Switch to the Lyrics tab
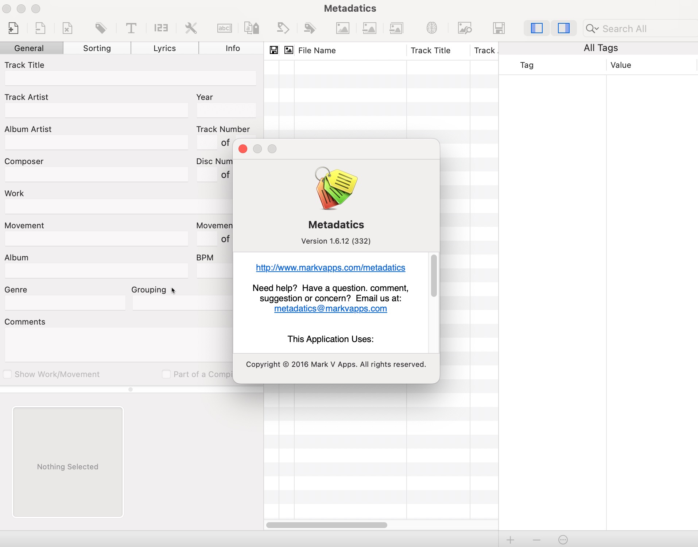698x547 pixels. (165, 48)
